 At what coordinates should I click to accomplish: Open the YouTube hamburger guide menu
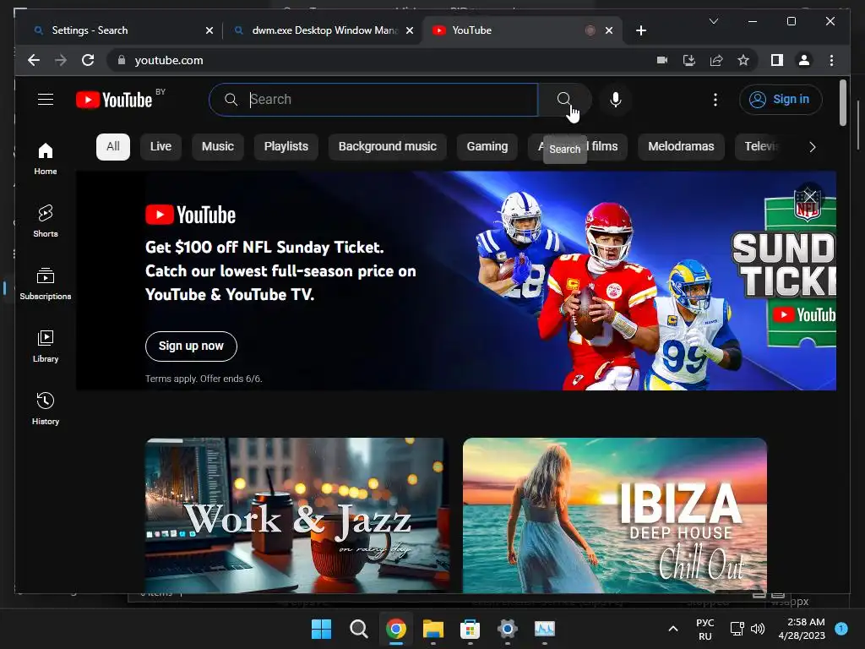[x=46, y=100]
